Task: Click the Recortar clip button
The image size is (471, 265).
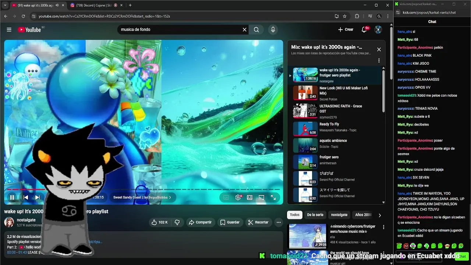Action: pos(258,222)
